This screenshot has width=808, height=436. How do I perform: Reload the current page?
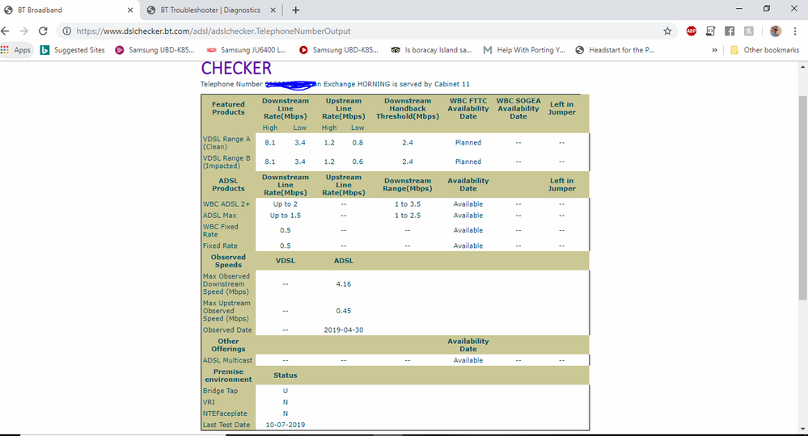coord(46,31)
